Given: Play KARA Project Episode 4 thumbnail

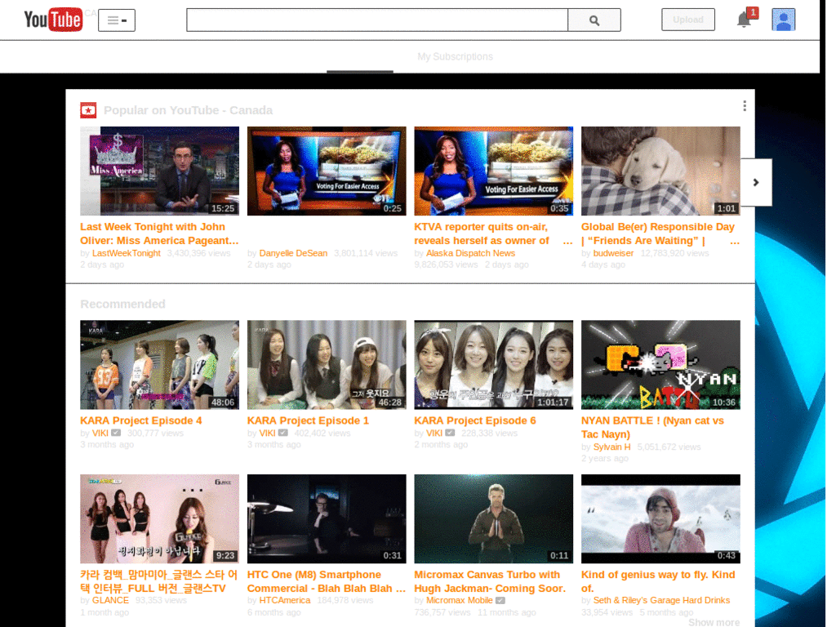Looking at the screenshot, I should pyautogui.click(x=159, y=365).
